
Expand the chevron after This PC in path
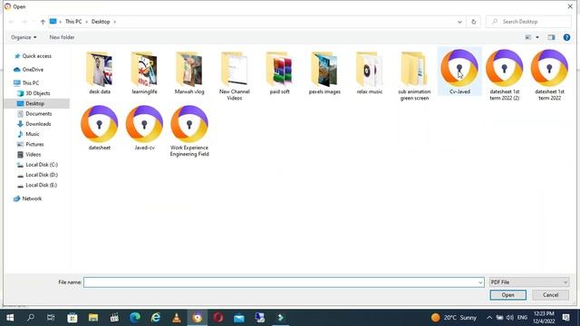tap(87, 22)
